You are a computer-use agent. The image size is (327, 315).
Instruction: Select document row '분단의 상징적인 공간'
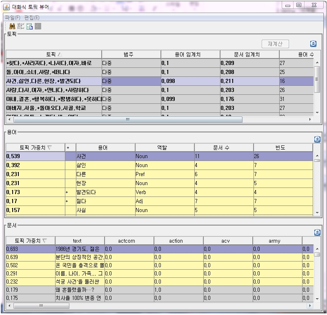[x=160, y=257]
